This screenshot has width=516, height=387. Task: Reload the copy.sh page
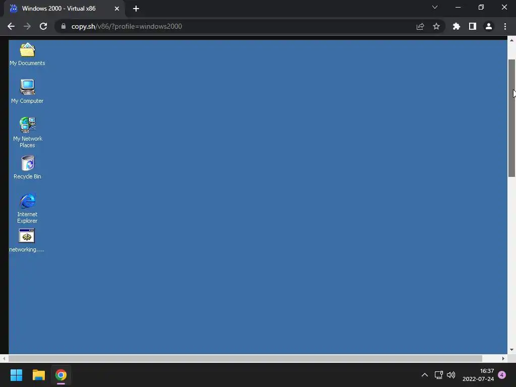[x=43, y=26]
